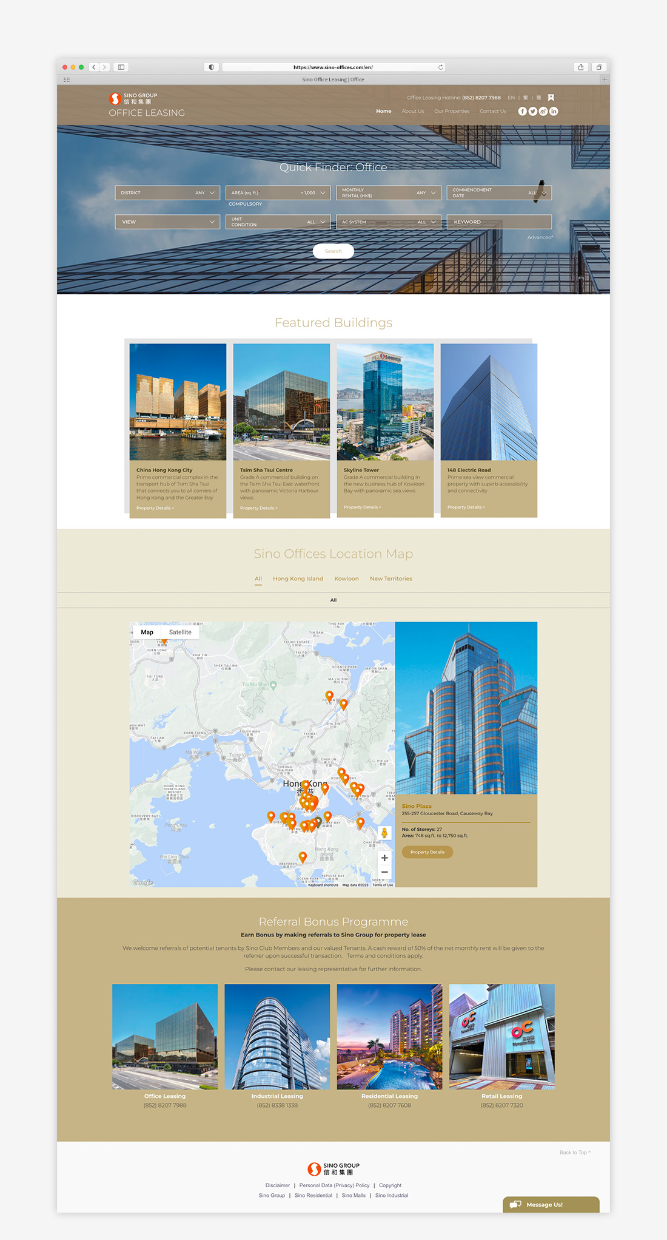Screen dimensions: 667x1240
Task: Toggle the browser sidebar icon
Action: [121, 67]
